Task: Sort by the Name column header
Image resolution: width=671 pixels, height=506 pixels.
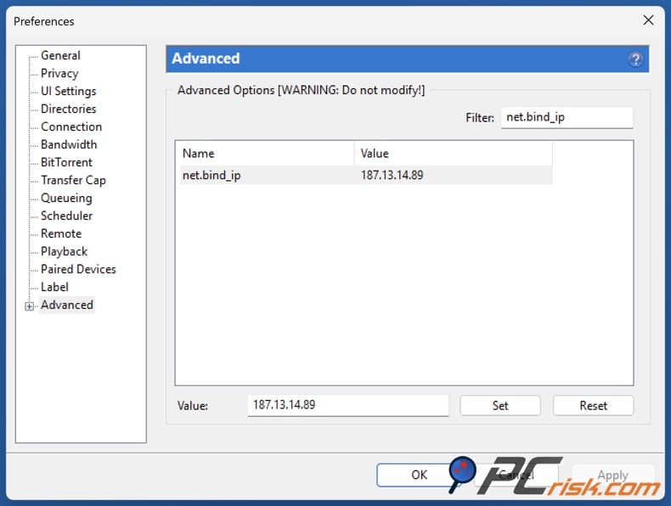Action: pos(267,154)
